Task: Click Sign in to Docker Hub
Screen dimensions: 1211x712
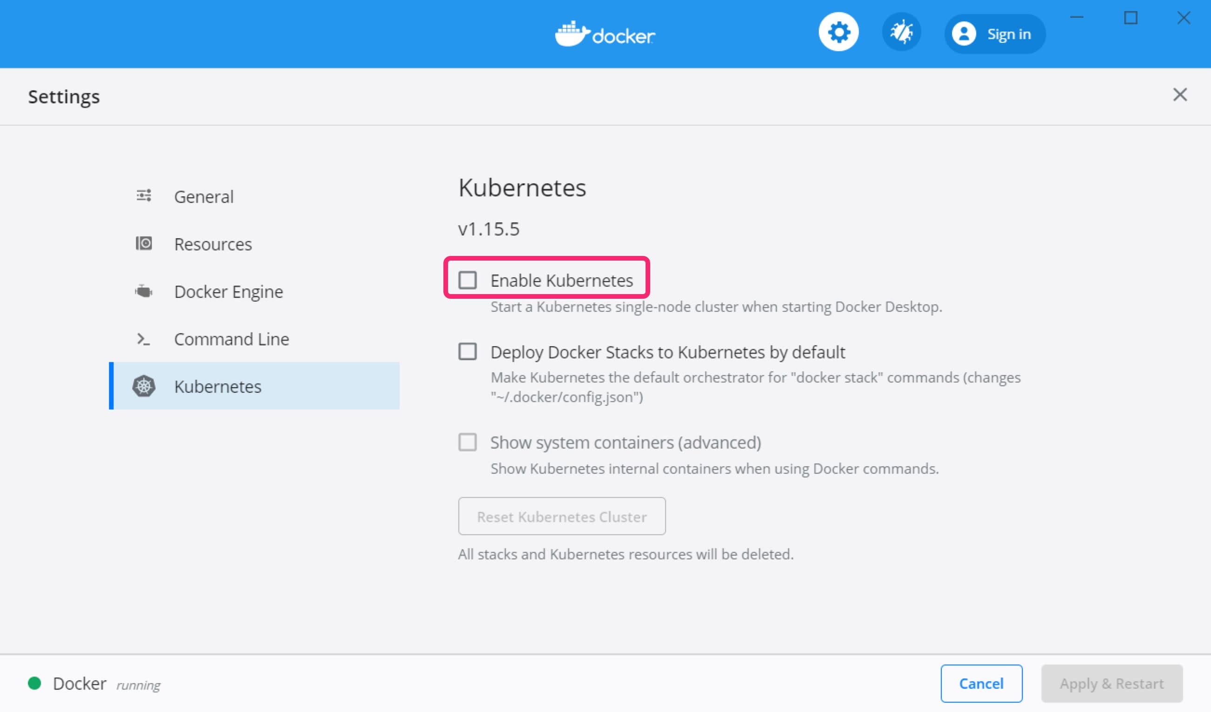Action: (992, 34)
